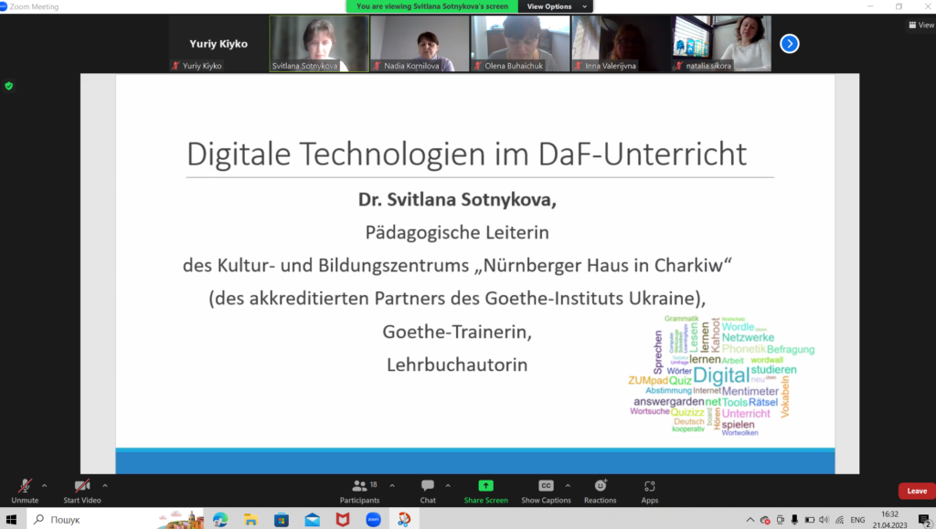936x529 pixels.
Task: Open File Explorer from the taskbar
Action: tap(250, 520)
